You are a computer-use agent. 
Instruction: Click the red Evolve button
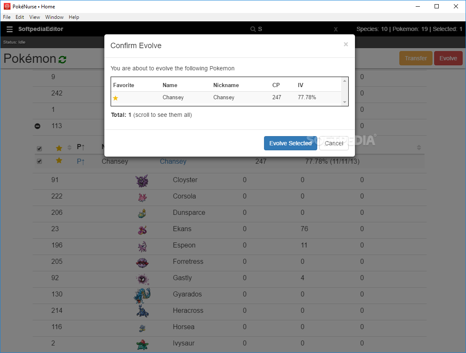(x=448, y=58)
